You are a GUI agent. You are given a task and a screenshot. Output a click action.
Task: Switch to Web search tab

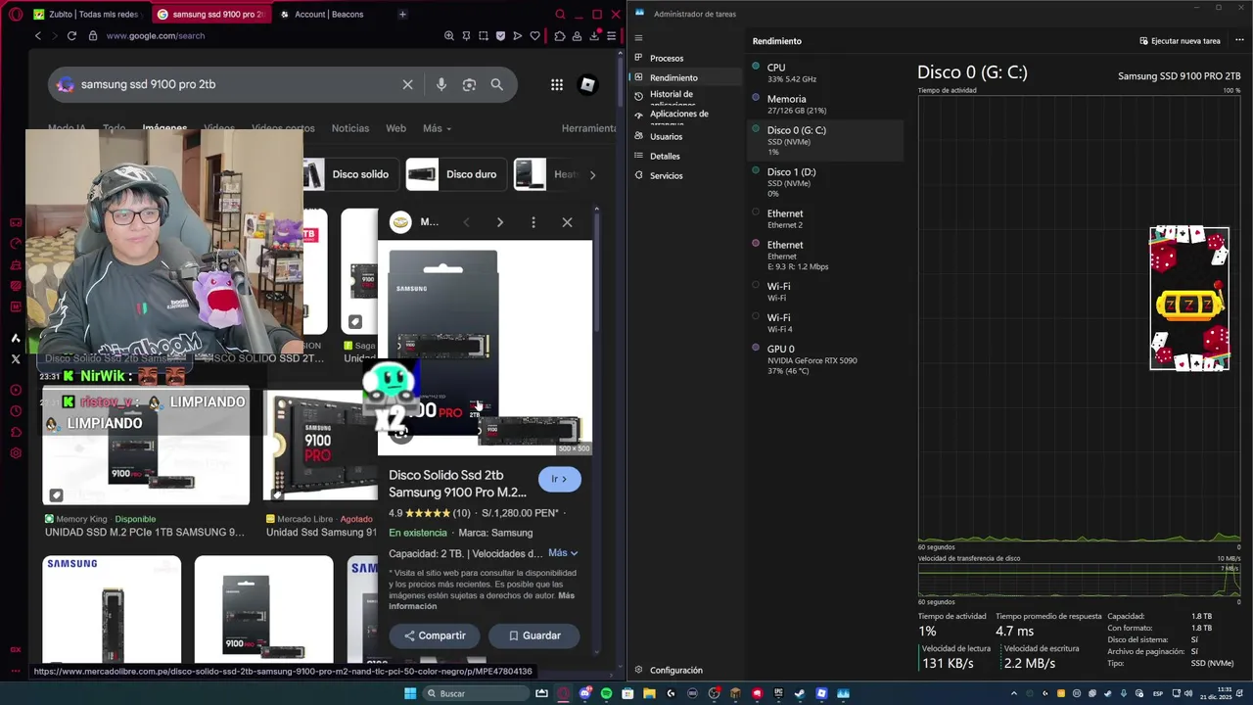click(x=395, y=128)
